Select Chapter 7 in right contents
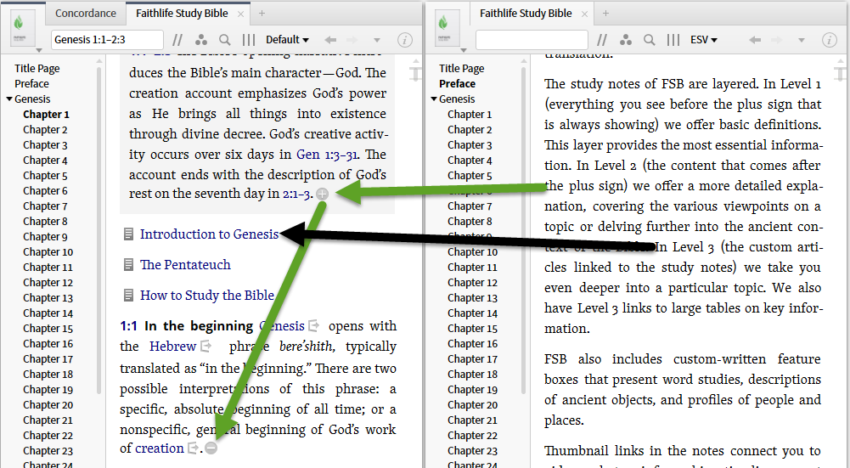Screen dimensions: 850x468 tap(470, 206)
